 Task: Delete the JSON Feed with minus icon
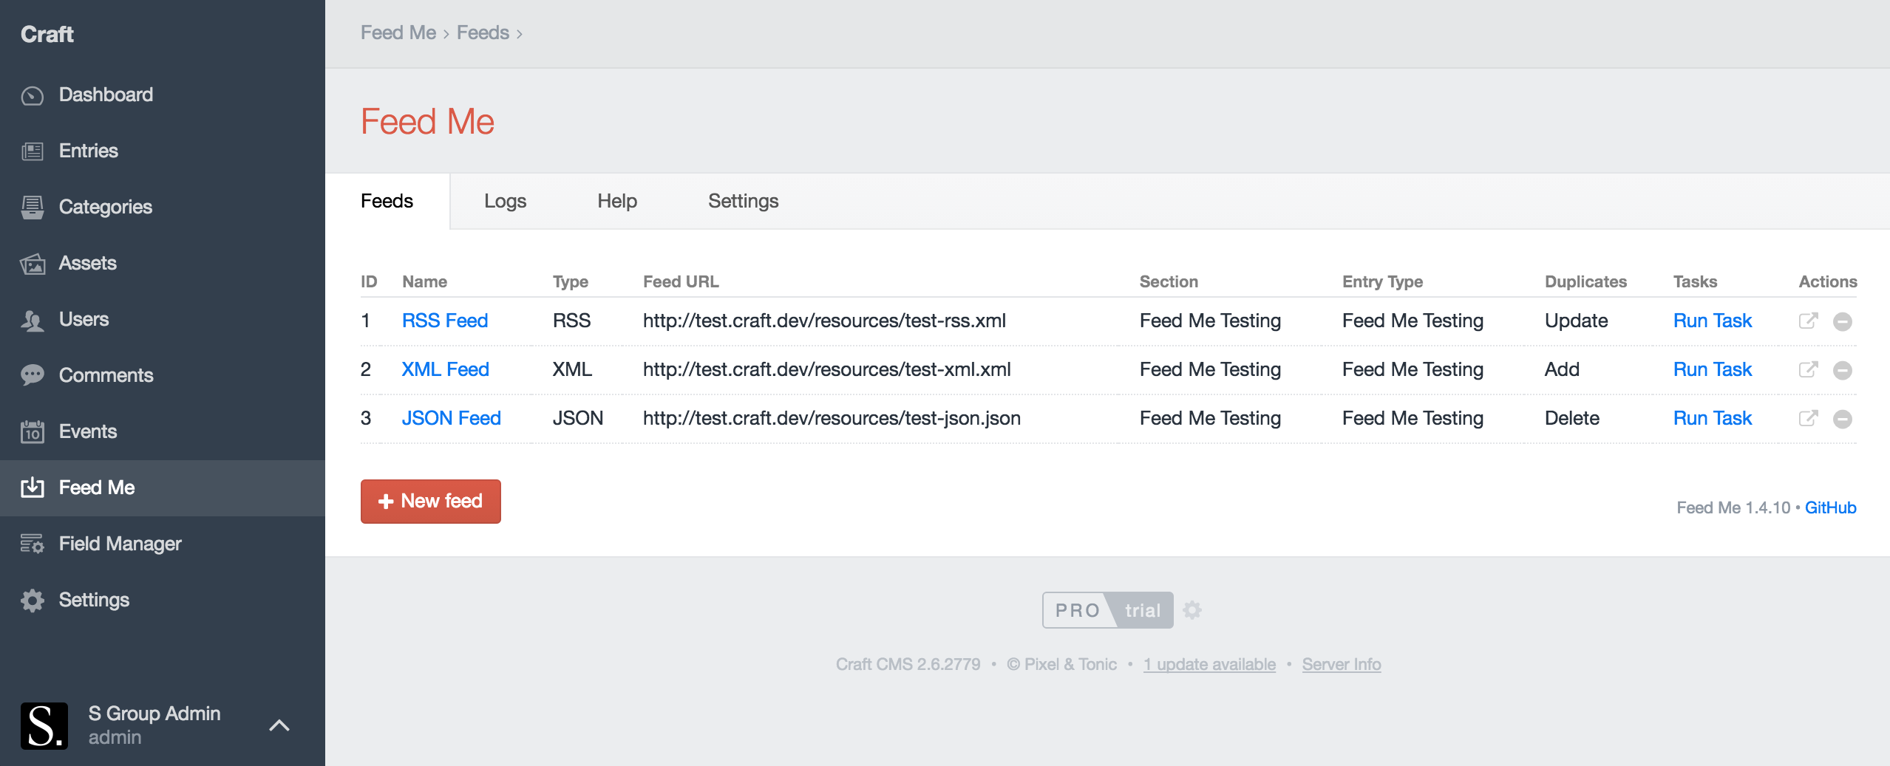(1843, 419)
